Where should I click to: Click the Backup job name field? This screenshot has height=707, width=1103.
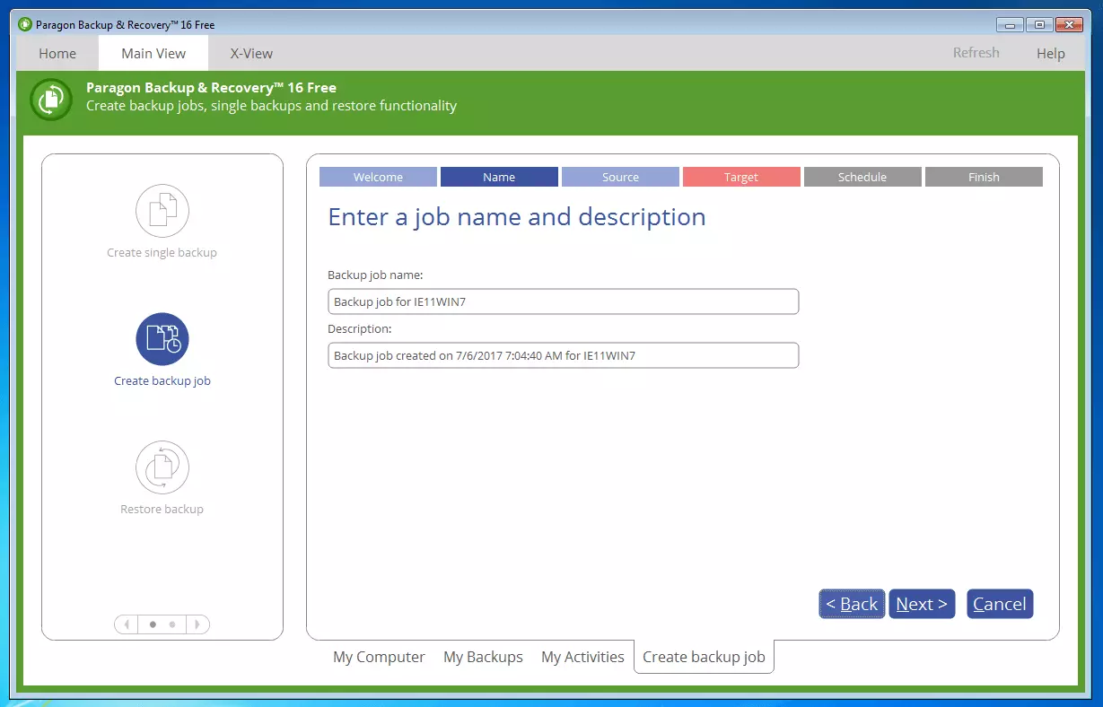tap(564, 301)
